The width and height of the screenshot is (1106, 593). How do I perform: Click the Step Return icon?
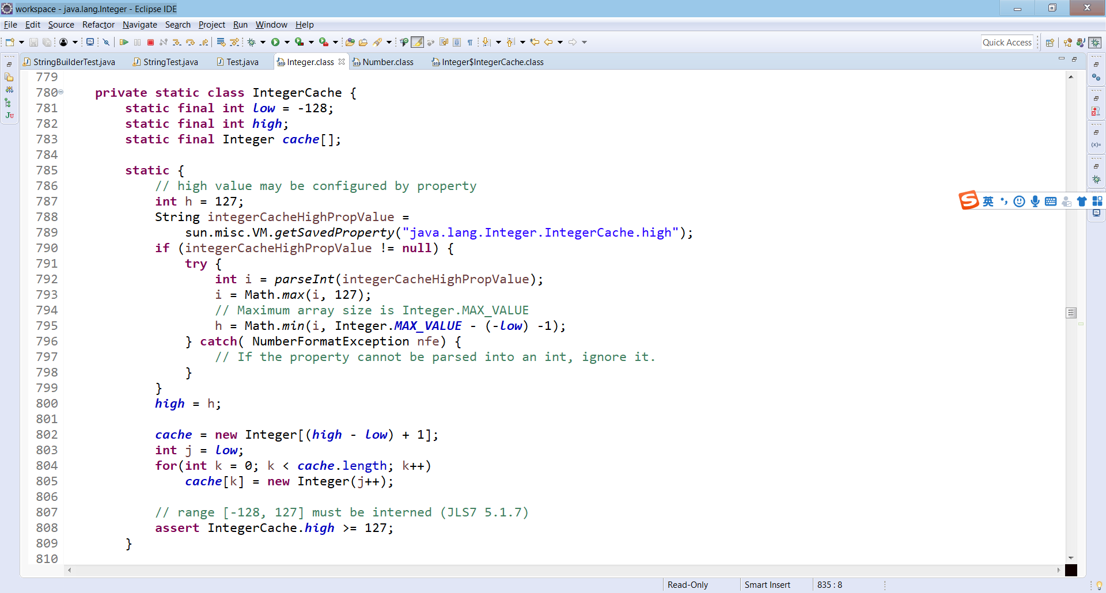pos(204,42)
